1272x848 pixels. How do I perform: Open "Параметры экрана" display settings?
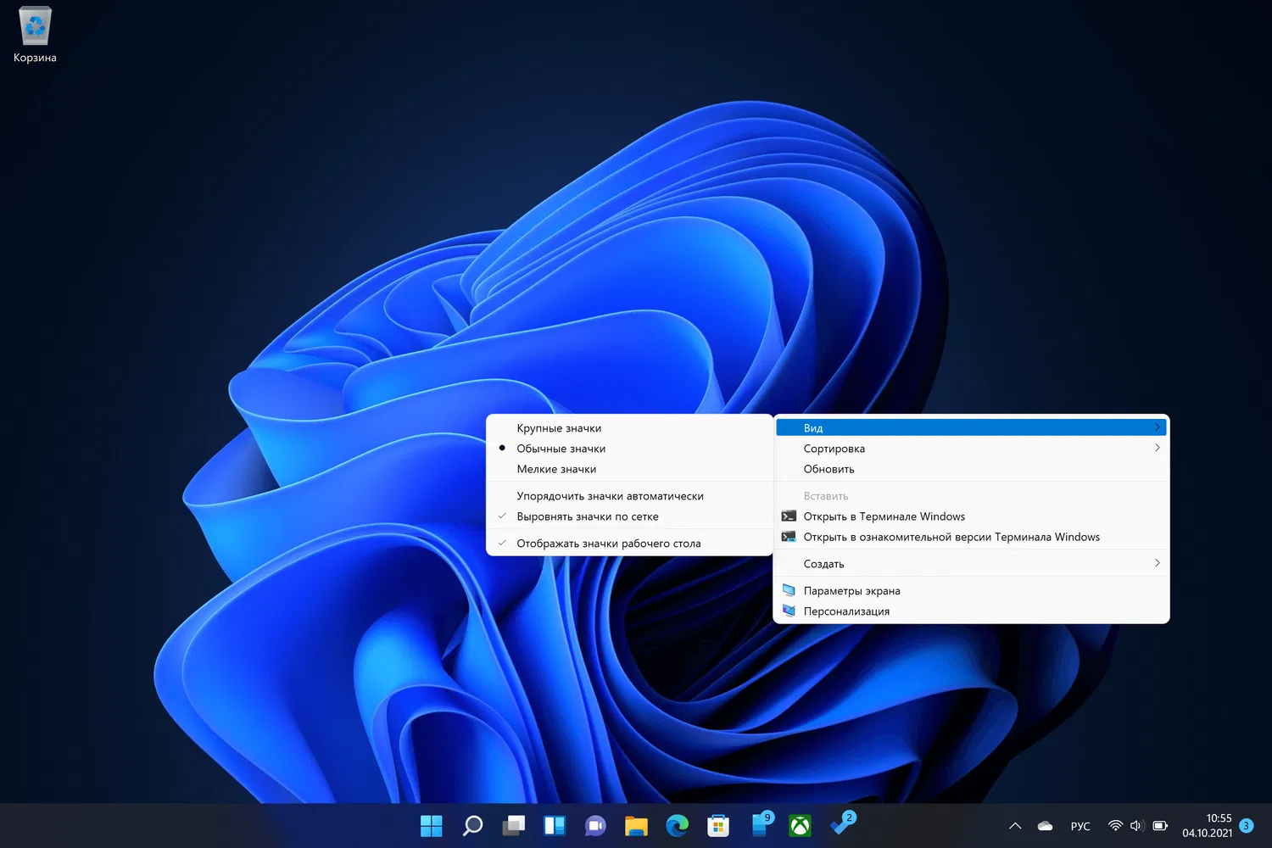coord(851,591)
